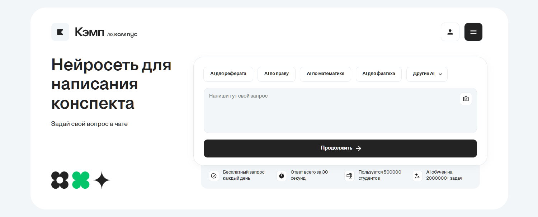Select AI по праву tab
Image resolution: width=538 pixels, height=217 pixels.
276,74
